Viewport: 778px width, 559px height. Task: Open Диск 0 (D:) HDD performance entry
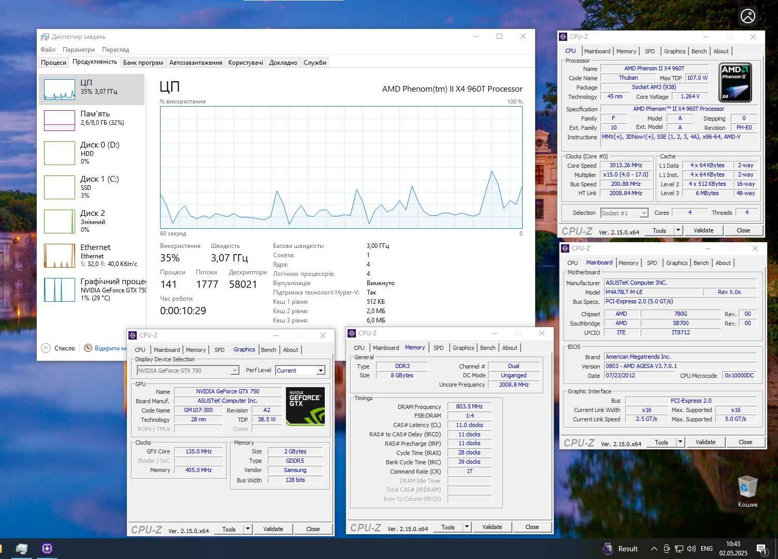92,153
